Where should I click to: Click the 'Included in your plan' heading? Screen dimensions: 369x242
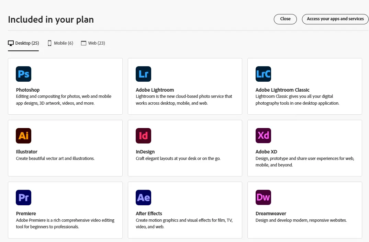tap(51, 20)
